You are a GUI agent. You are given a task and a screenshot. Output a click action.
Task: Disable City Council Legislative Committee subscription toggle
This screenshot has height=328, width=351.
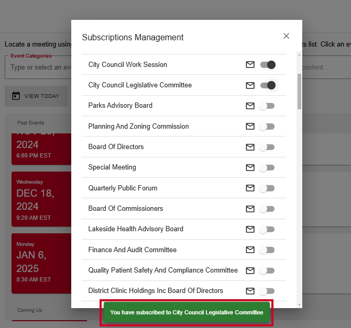pyautogui.click(x=268, y=85)
